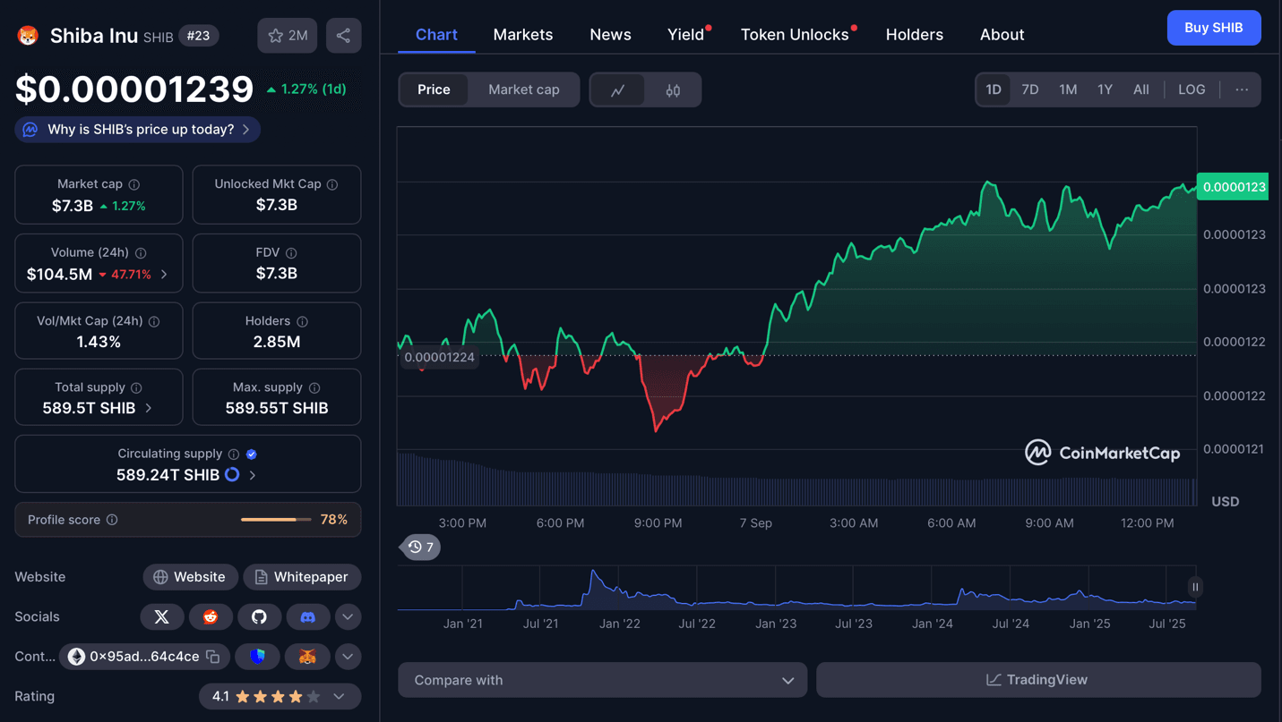The height and width of the screenshot is (722, 1282).
Task: Open the GitHub social link
Action: click(x=259, y=616)
